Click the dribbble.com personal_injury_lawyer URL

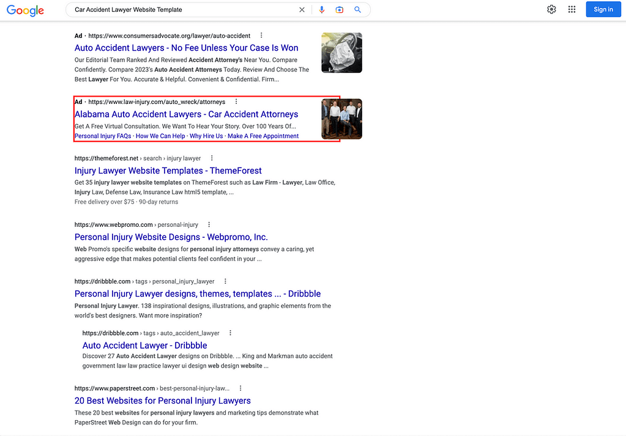tap(144, 281)
